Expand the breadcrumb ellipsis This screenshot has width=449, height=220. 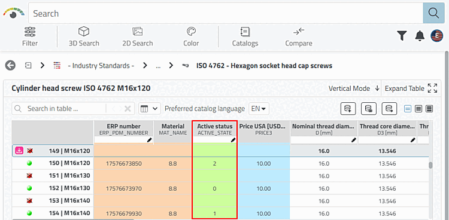(158, 66)
